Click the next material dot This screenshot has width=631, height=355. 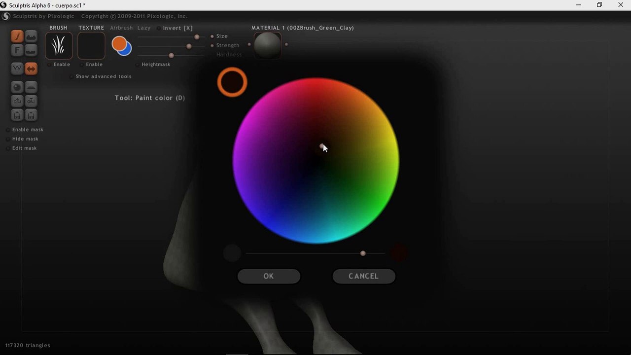click(x=286, y=44)
